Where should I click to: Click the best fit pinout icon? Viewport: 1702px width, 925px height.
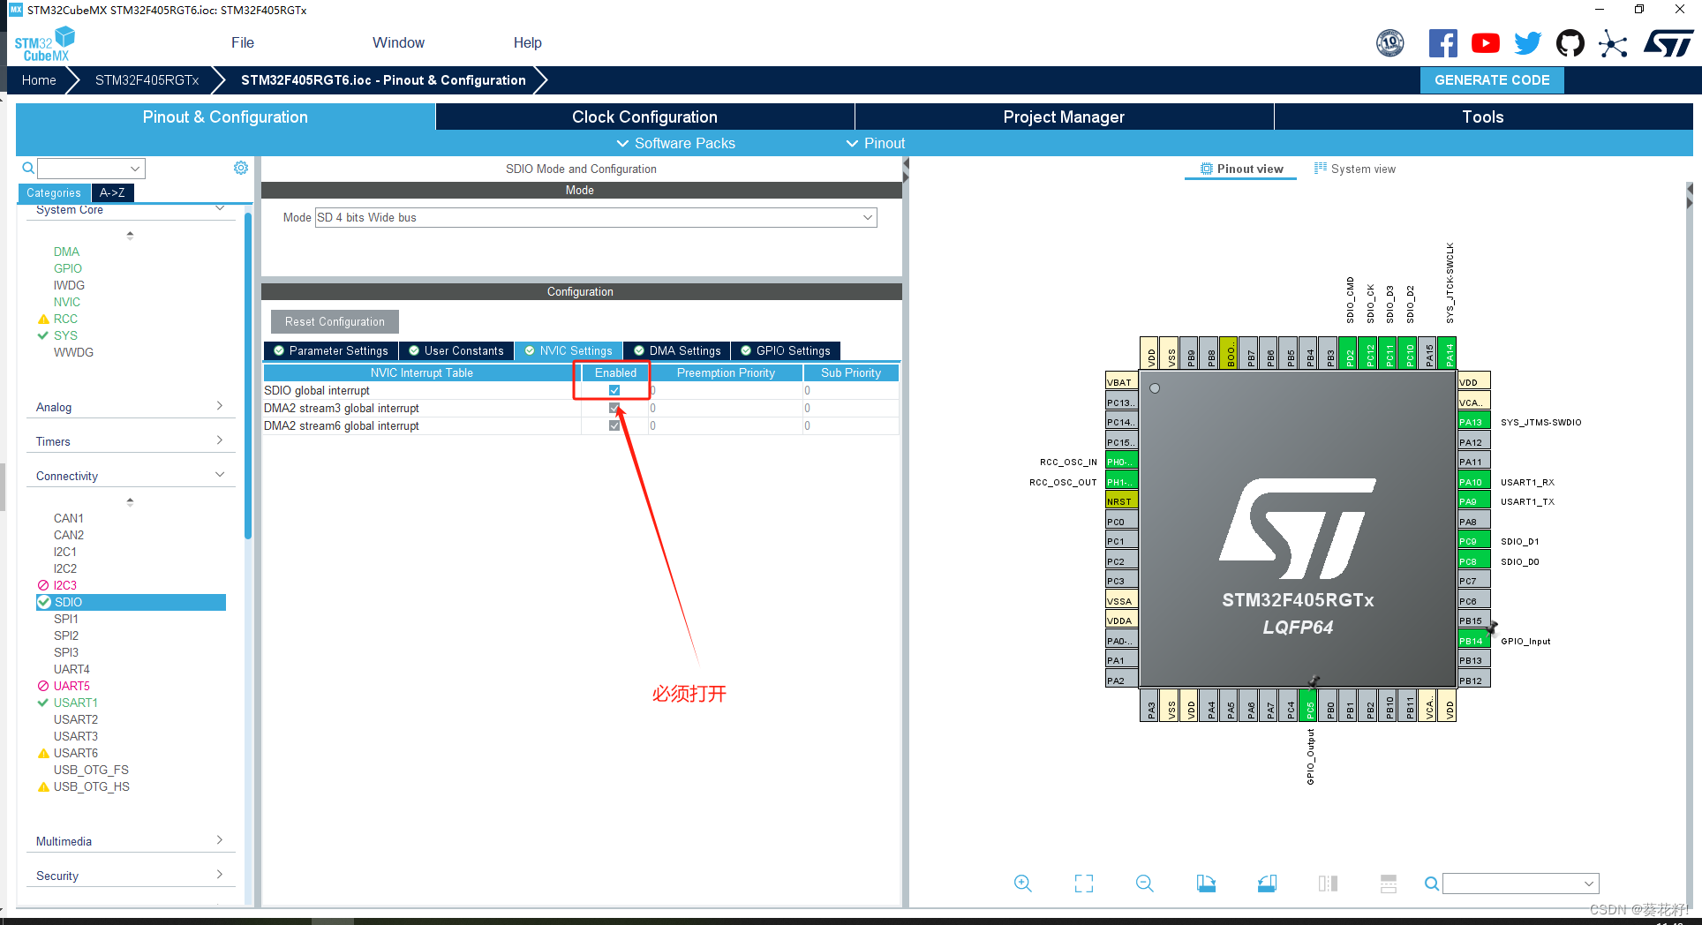coord(1083,883)
